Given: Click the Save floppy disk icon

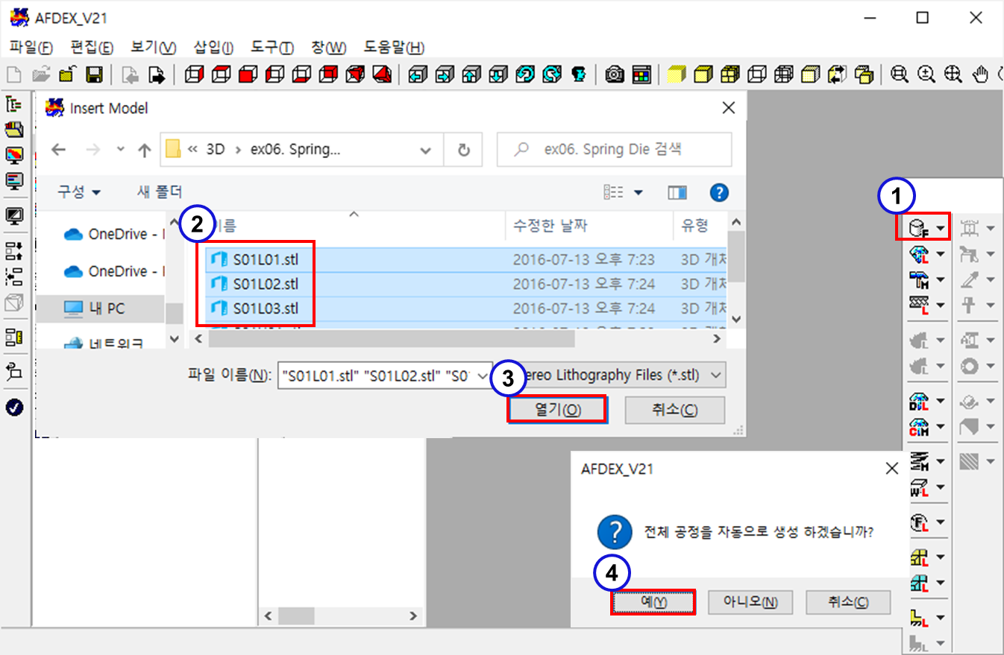Looking at the screenshot, I should [x=94, y=75].
